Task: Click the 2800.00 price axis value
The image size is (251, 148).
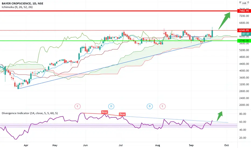Action: (x=244, y=91)
